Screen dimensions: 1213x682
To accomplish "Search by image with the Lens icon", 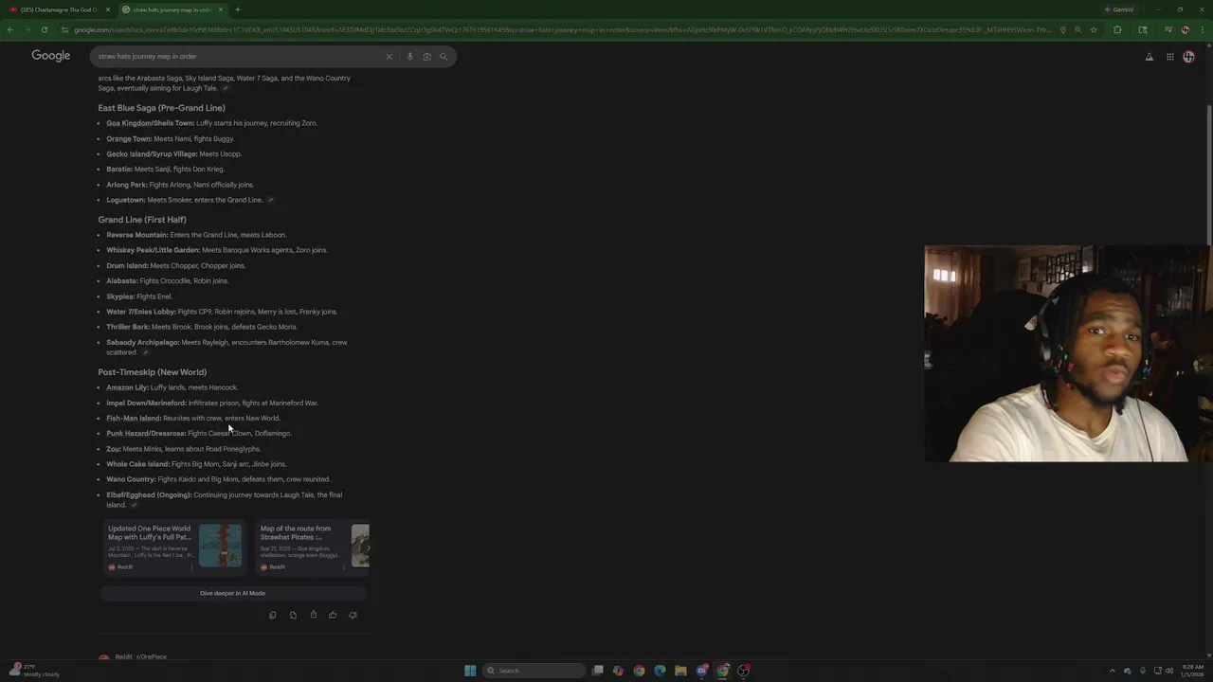I will click(426, 57).
